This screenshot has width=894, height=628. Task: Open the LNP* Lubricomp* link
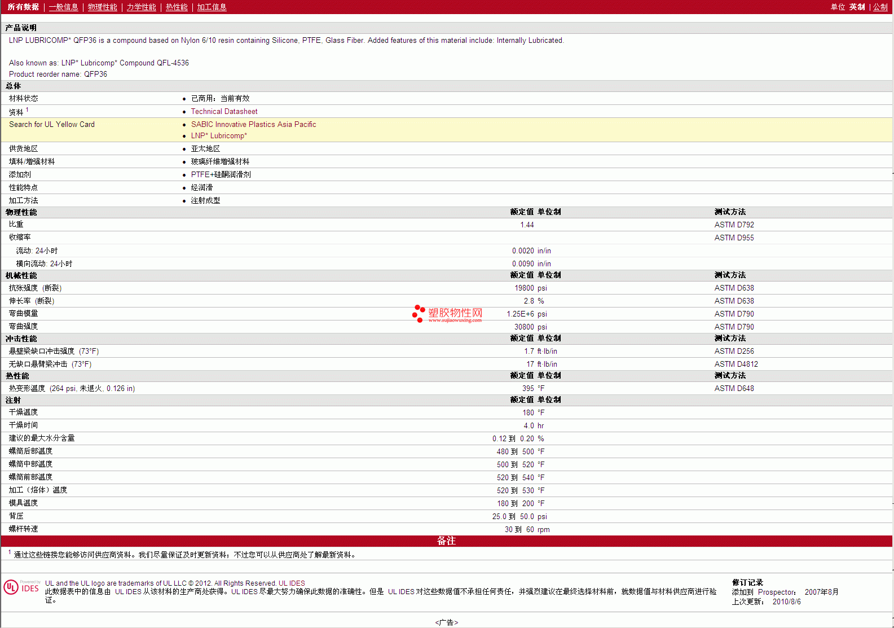[x=219, y=136]
